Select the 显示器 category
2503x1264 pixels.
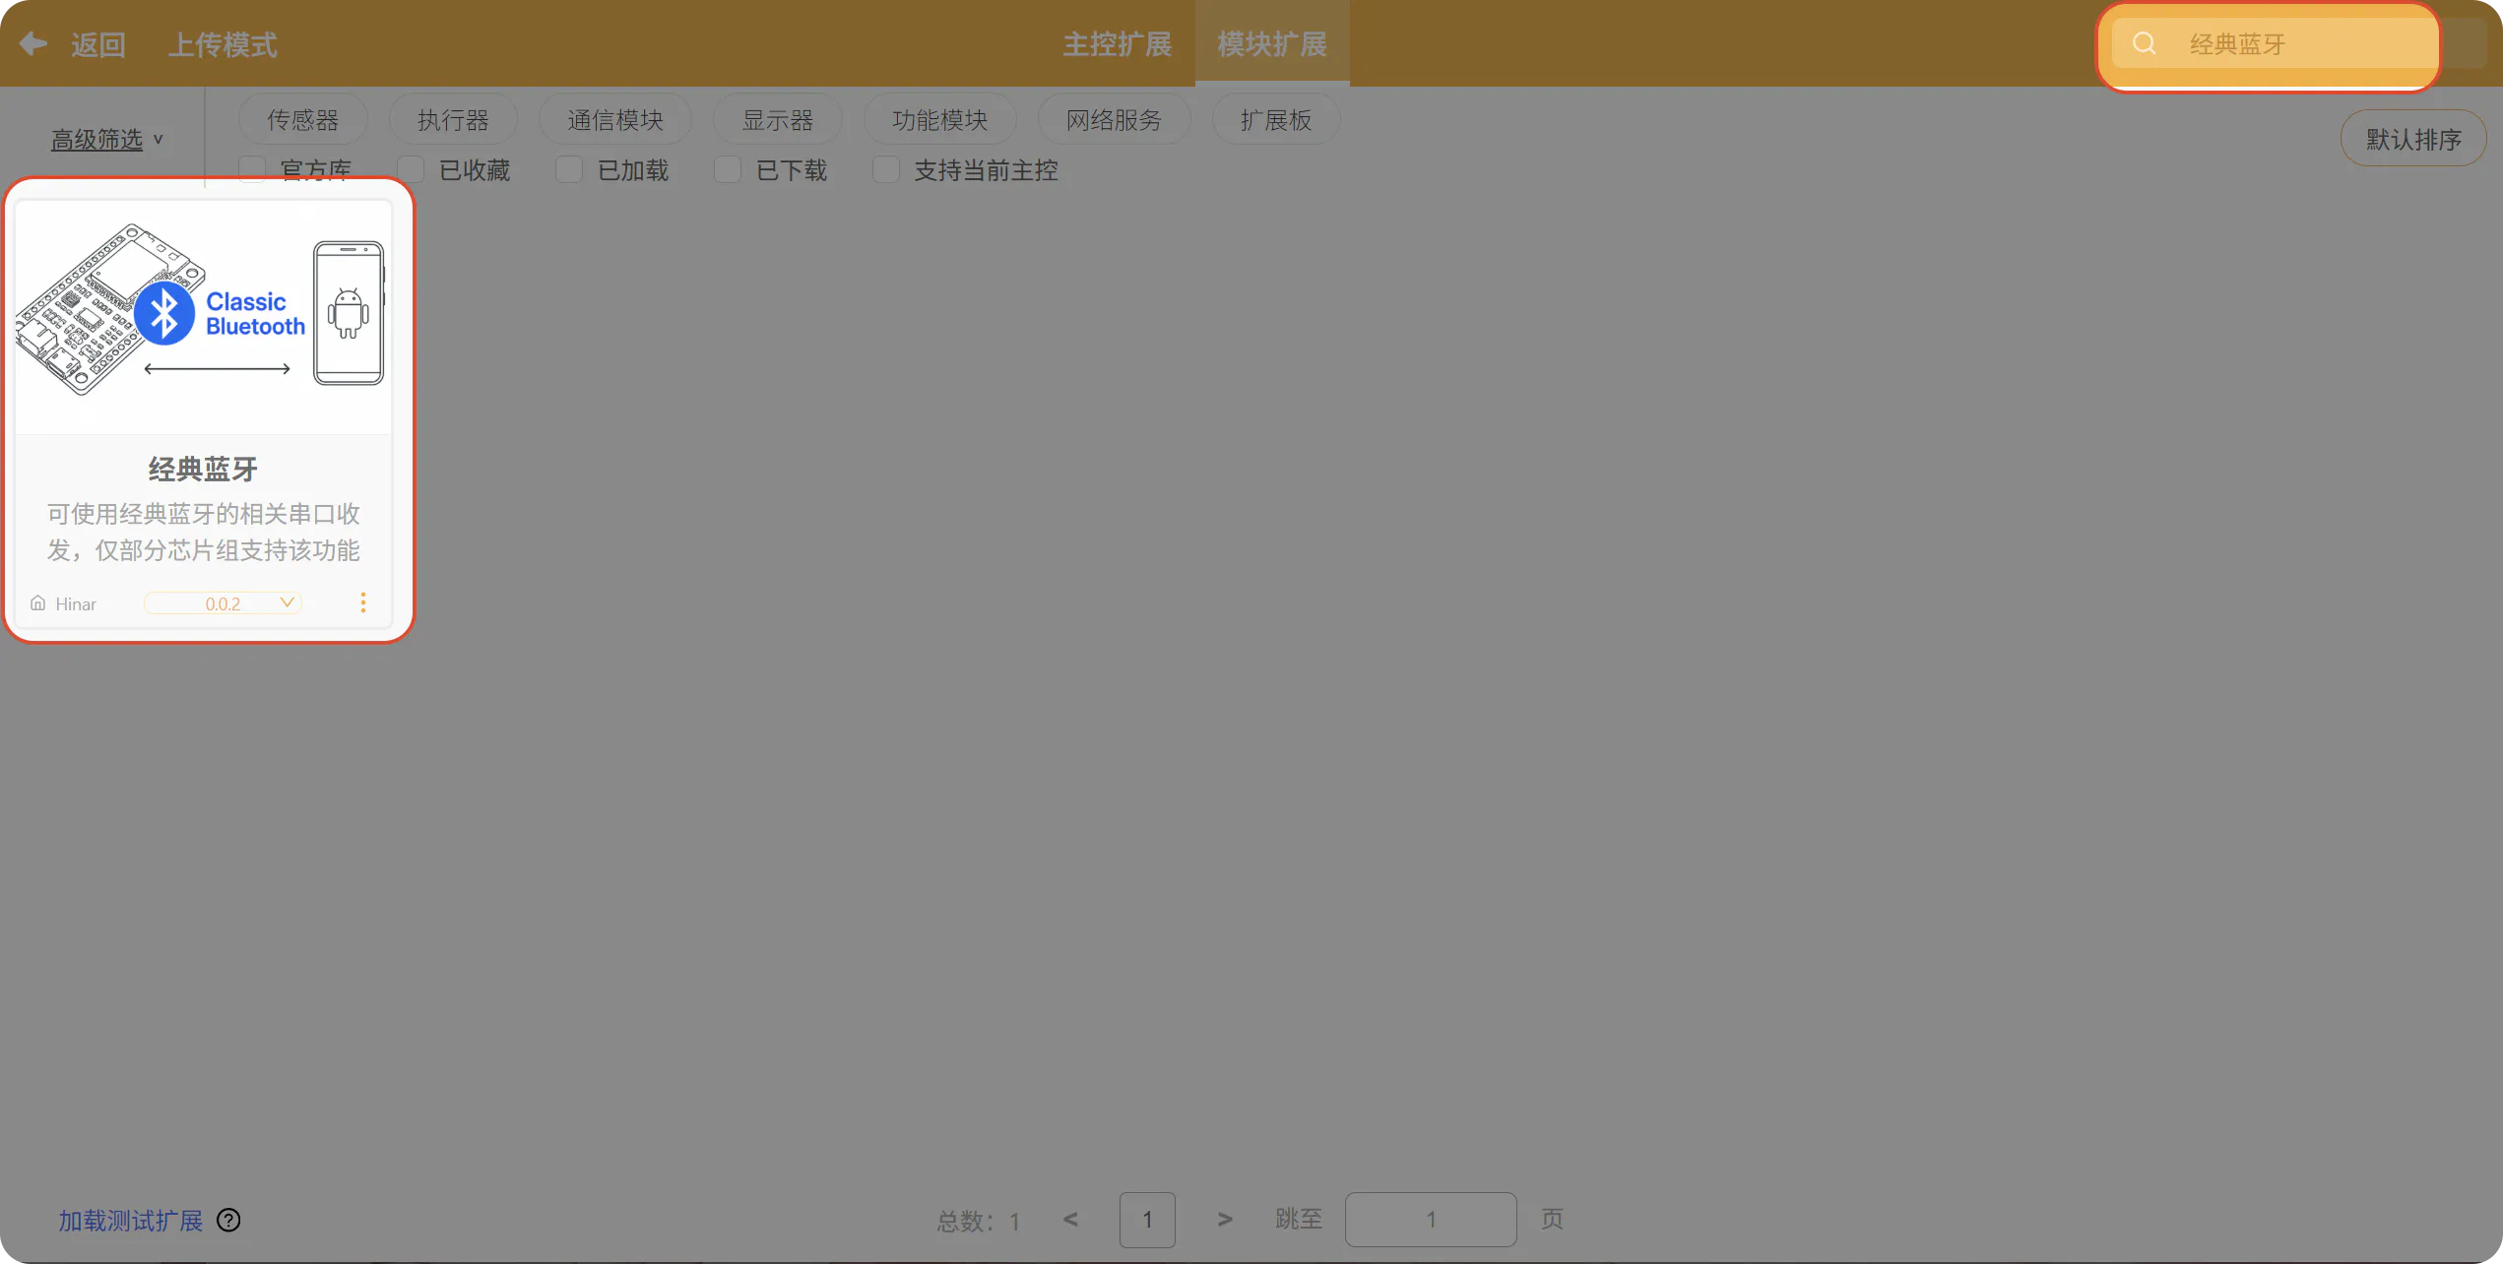tap(778, 119)
